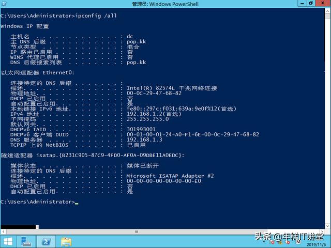Select the Windows PowerShell taskbar icon
The height and width of the screenshot is (248, 331).
pyautogui.click(x=46, y=242)
